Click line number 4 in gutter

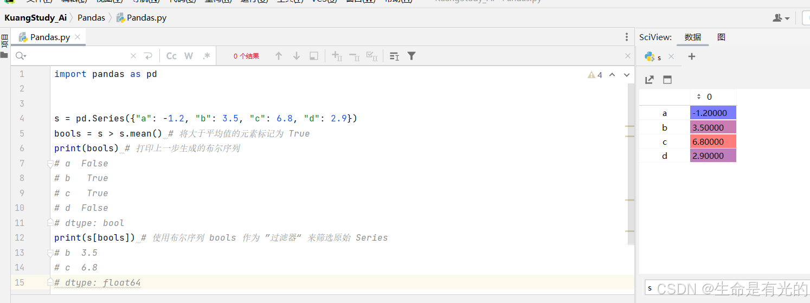pos(22,118)
